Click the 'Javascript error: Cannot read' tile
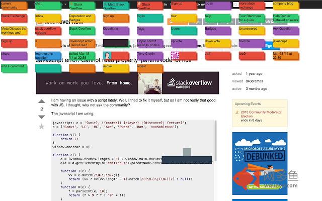This screenshot has width=322, height=201. click(82, 43)
